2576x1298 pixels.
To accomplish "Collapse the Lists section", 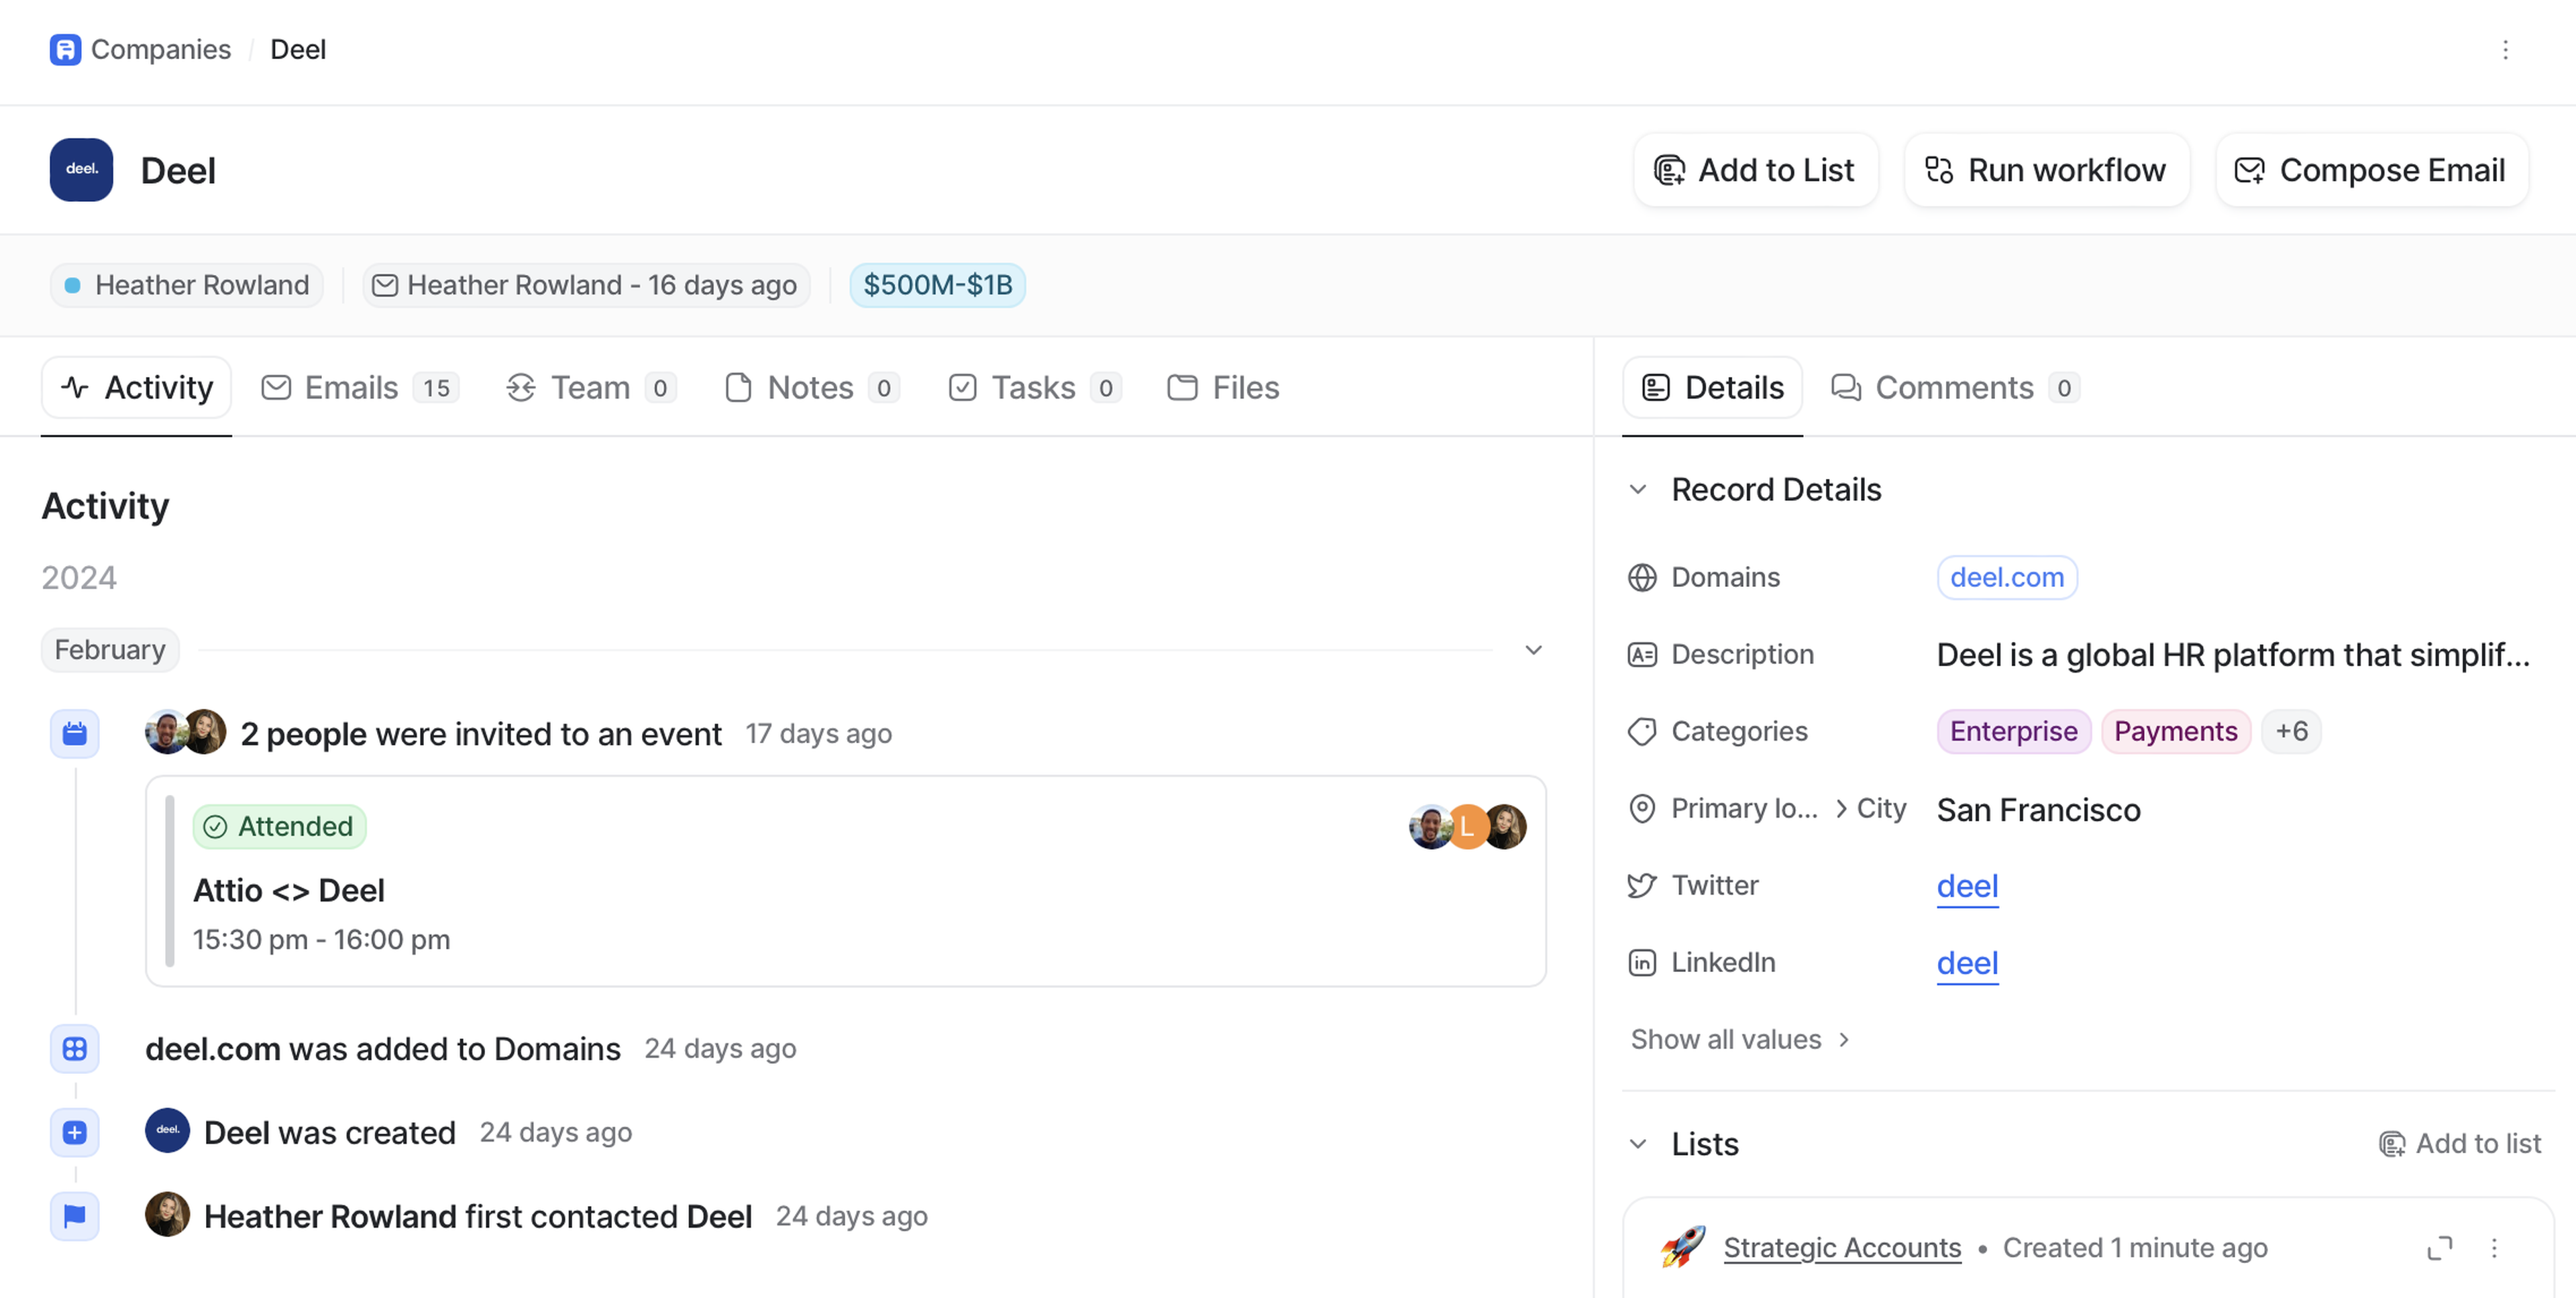I will click(x=1638, y=1144).
